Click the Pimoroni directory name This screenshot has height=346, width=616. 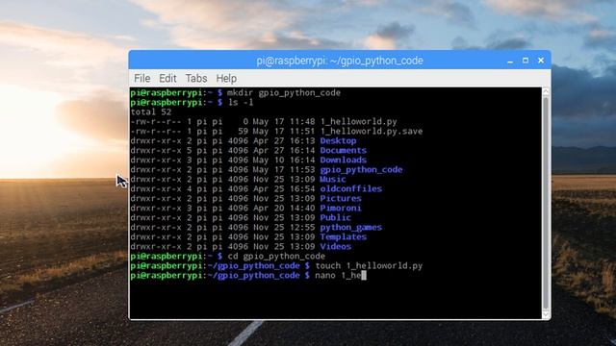click(x=340, y=208)
